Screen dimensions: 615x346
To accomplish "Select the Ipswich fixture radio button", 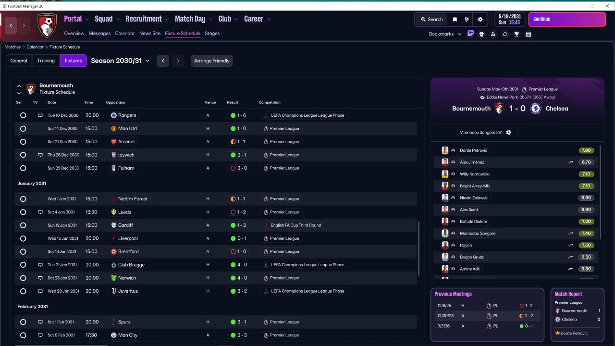I will (23, 155).
